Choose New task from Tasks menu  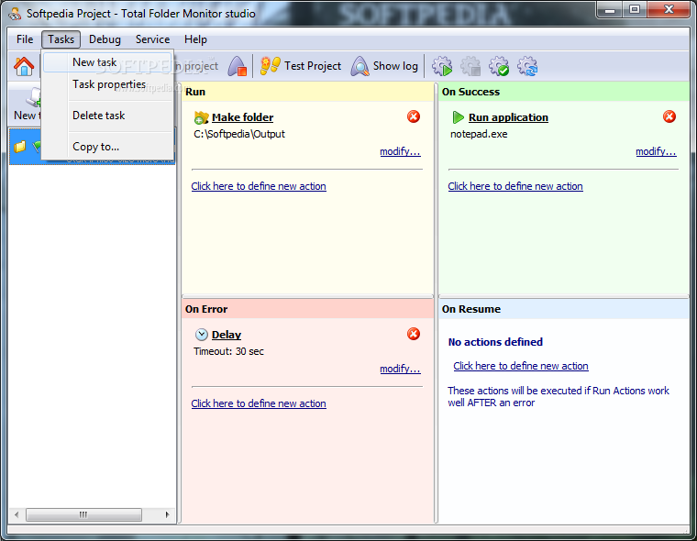click(x=107, y=62)
